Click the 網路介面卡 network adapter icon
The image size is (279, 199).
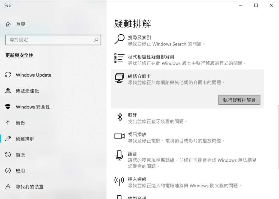point(119,78)
